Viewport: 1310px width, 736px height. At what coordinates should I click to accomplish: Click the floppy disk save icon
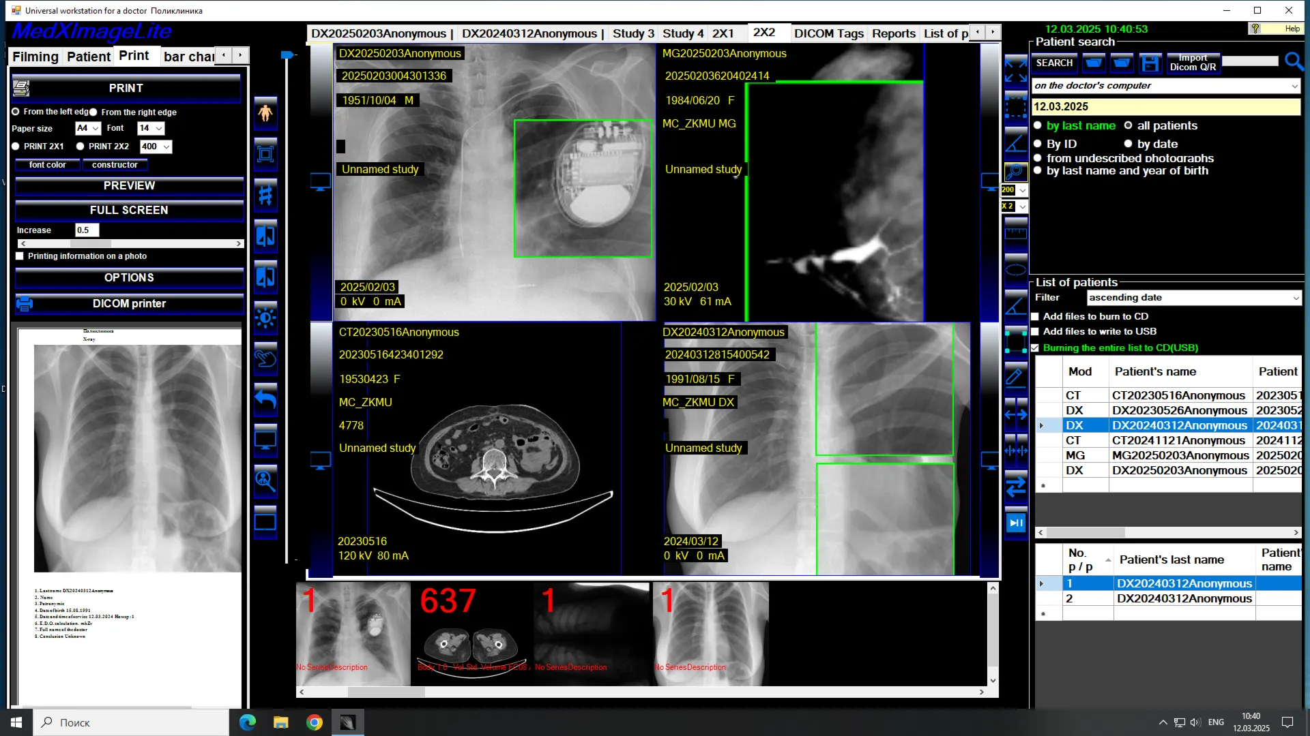(x=1150, y=63)
